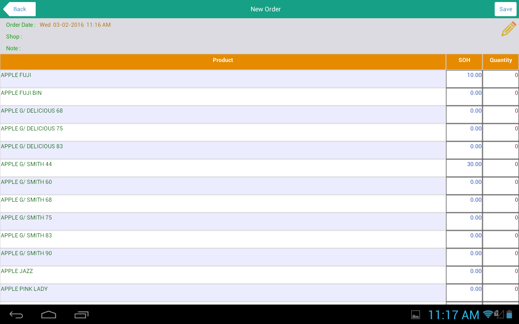Edit quantity for APPLE JAZZ
Screen dimensions: 519x324
tap(501, 275)
